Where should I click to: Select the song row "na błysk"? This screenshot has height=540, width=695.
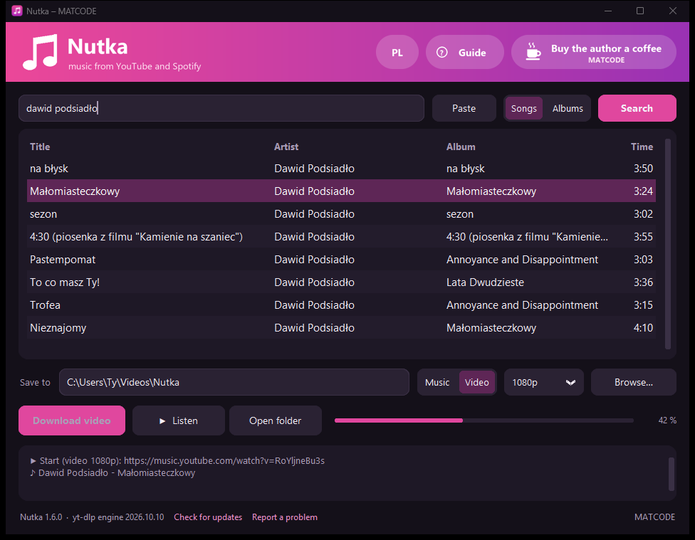[341, 169]
